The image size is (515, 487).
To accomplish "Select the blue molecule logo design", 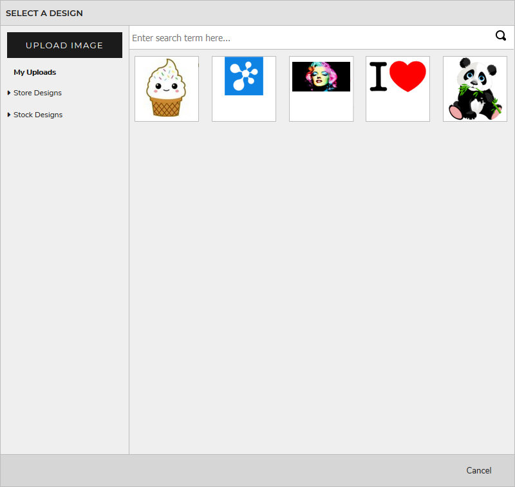I will pos(243,89).
